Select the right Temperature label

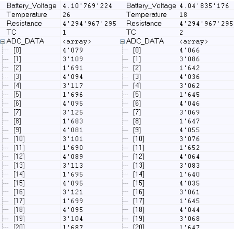tap(146, 15)
